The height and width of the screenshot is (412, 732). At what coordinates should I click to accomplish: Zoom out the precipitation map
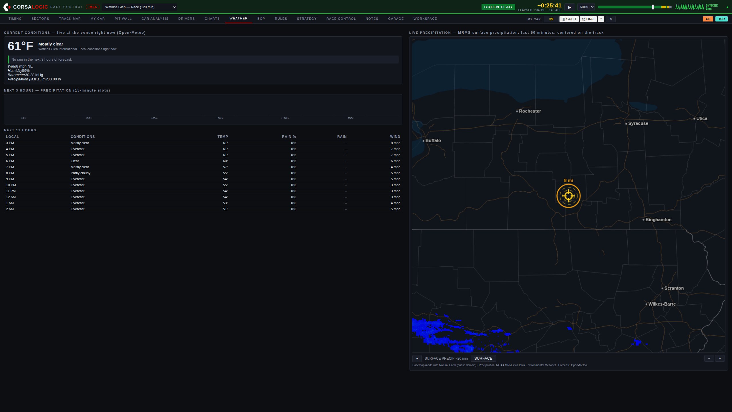(x=709, y=358)
